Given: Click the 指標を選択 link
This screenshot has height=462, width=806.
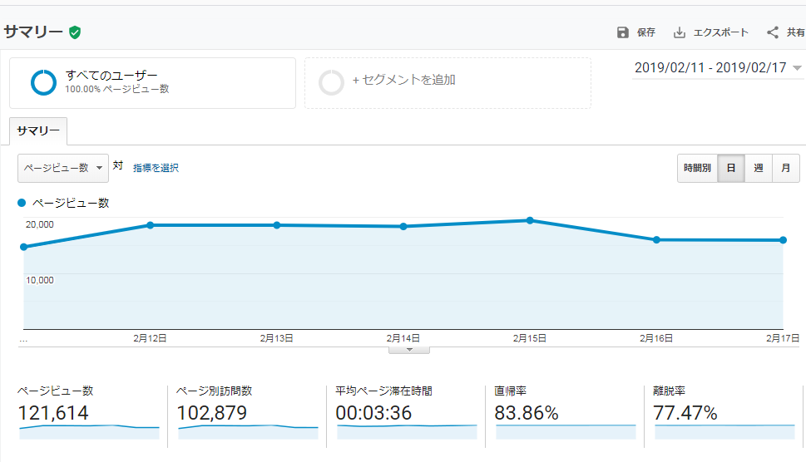Looking at the screenshot, I should (156, 168).
